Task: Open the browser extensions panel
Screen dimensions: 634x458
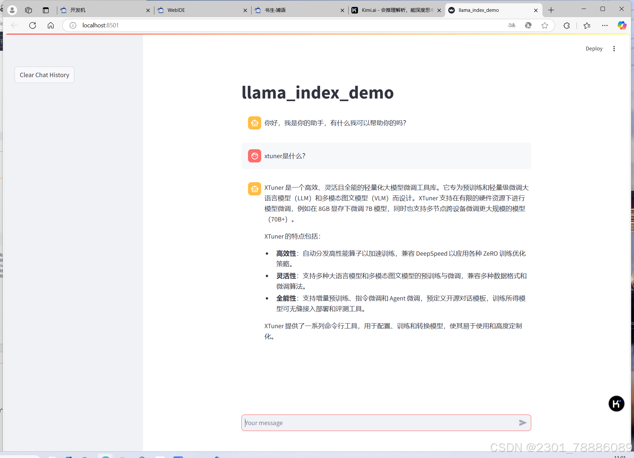Action: pyautogui.click(x=566, y=25)
